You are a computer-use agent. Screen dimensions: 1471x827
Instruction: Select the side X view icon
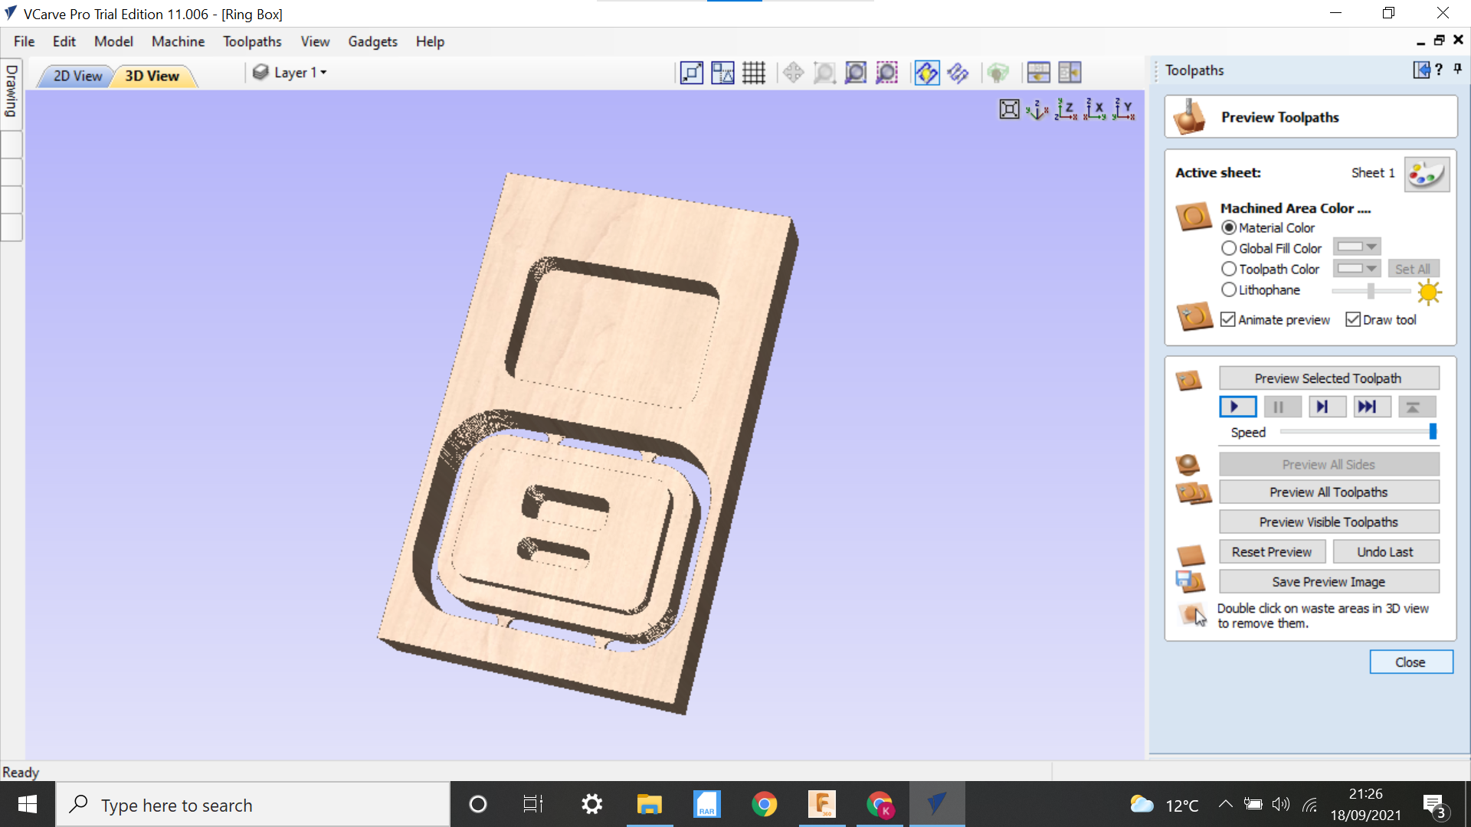click(x=1093, y=109)
